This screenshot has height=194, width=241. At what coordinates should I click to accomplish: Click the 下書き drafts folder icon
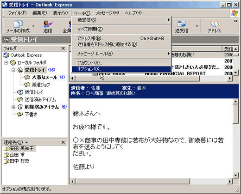pyautogui.click(x=20, y=114)
